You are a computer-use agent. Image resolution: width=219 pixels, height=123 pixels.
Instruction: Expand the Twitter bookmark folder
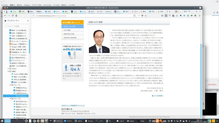coord(8,69)
